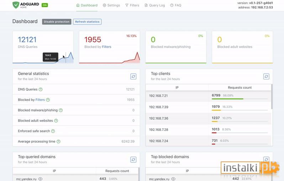Open the Query Log tab
This screenshot has height=181, width=284.
pos(155,5)
